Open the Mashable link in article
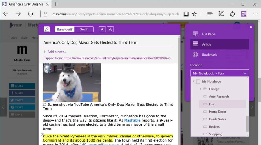 (x=132, y=120)
